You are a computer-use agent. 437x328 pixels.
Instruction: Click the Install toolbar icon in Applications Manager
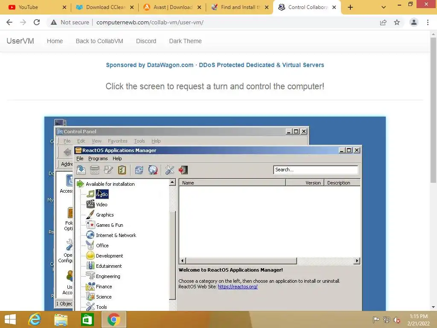[81, 170]
